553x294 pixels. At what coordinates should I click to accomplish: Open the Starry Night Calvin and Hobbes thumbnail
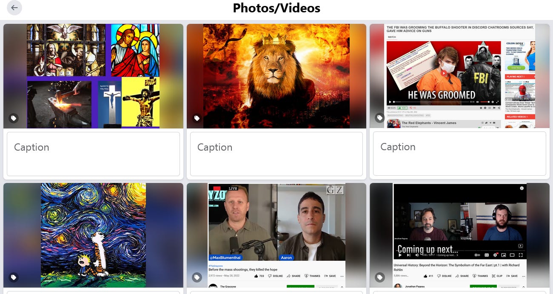93,235
